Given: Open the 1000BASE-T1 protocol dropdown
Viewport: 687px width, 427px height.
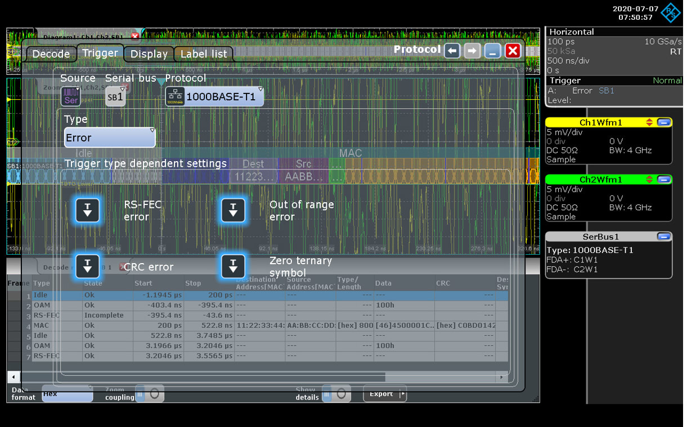Looking at the screenshot, I should tap(214, 96).
